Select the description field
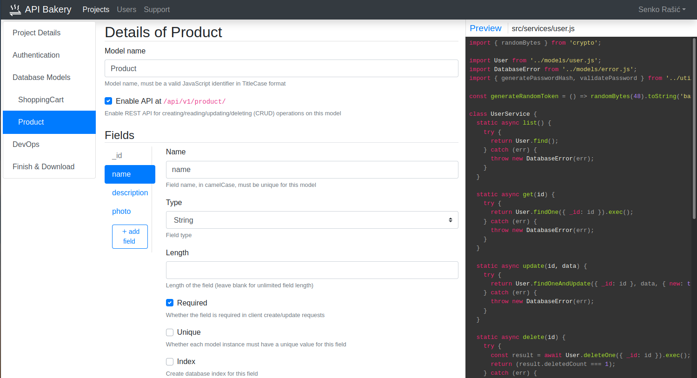 (x=130, y=192)
